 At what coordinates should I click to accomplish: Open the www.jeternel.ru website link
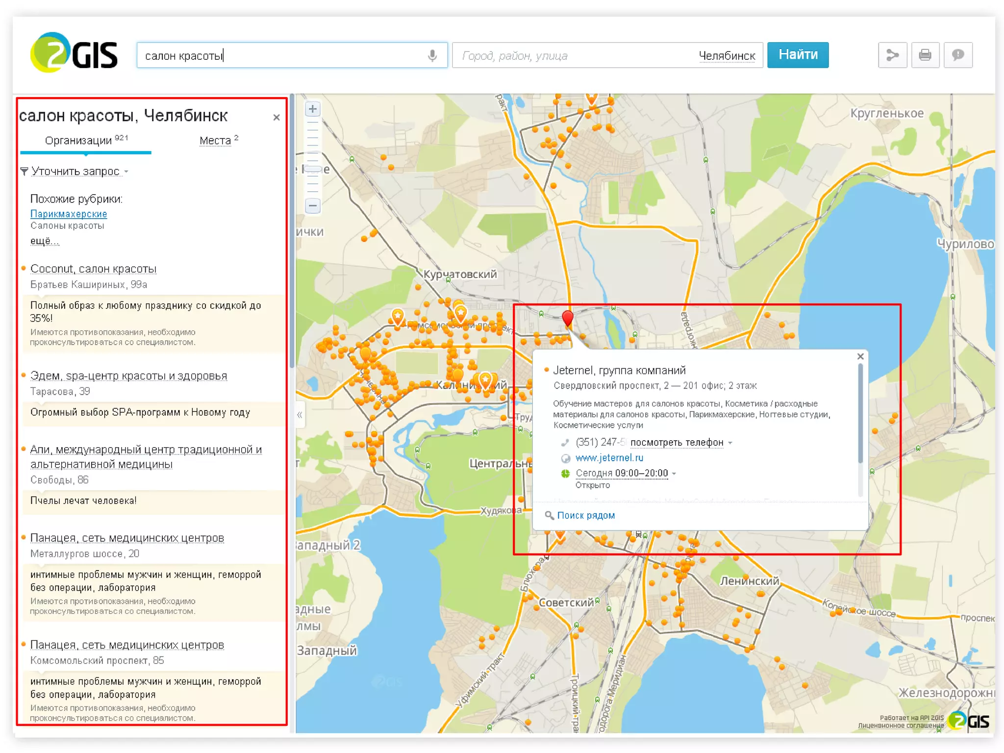point(609,458)
